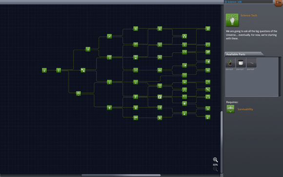Select the Basic Rocketry node next to Start
Viewport: 283px width, 177px height.
tap(59, 70)
